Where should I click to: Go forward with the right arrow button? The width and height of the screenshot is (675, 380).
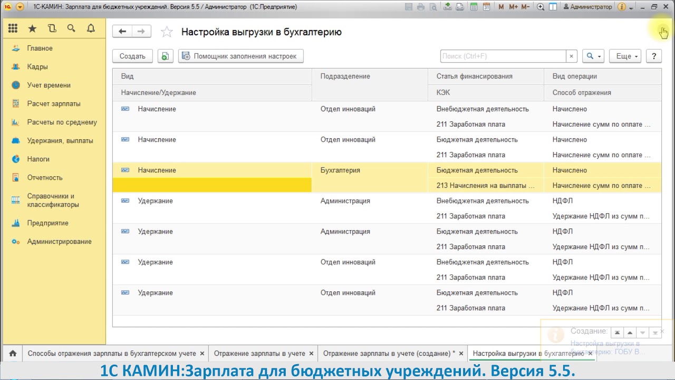click(x=141, y=32)
